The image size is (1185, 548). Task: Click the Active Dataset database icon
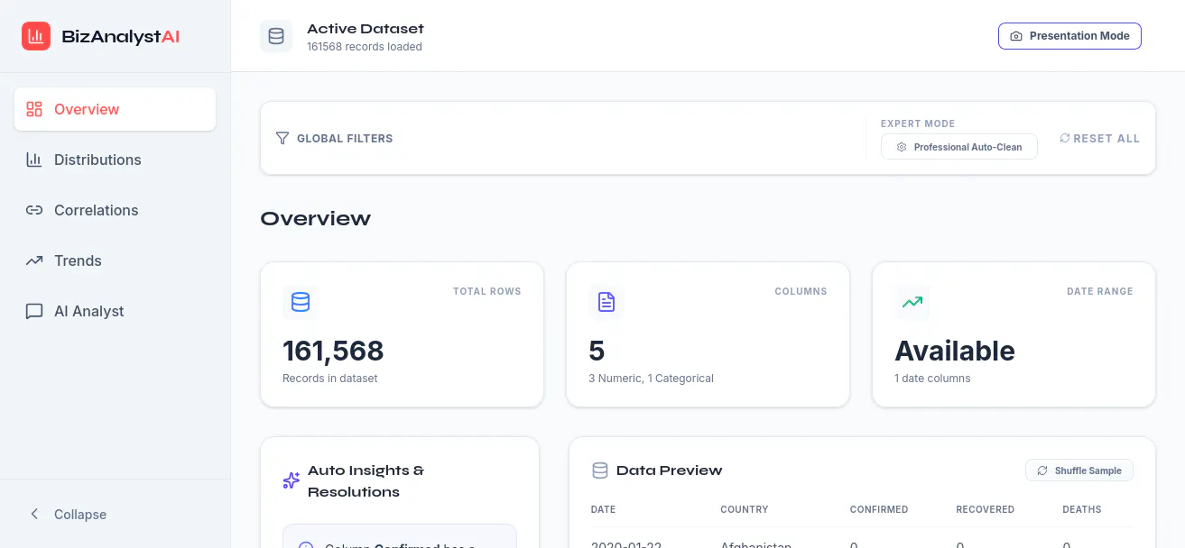coord(276,36)
